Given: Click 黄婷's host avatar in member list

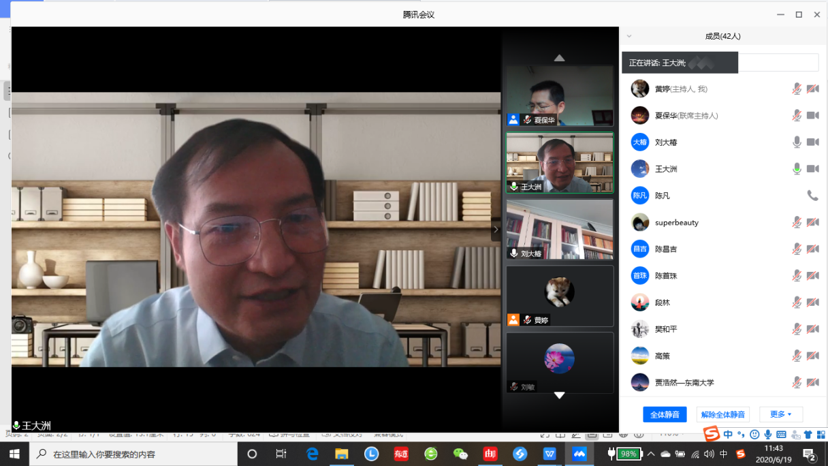Looking at the screenshot, I should (639, 89).
